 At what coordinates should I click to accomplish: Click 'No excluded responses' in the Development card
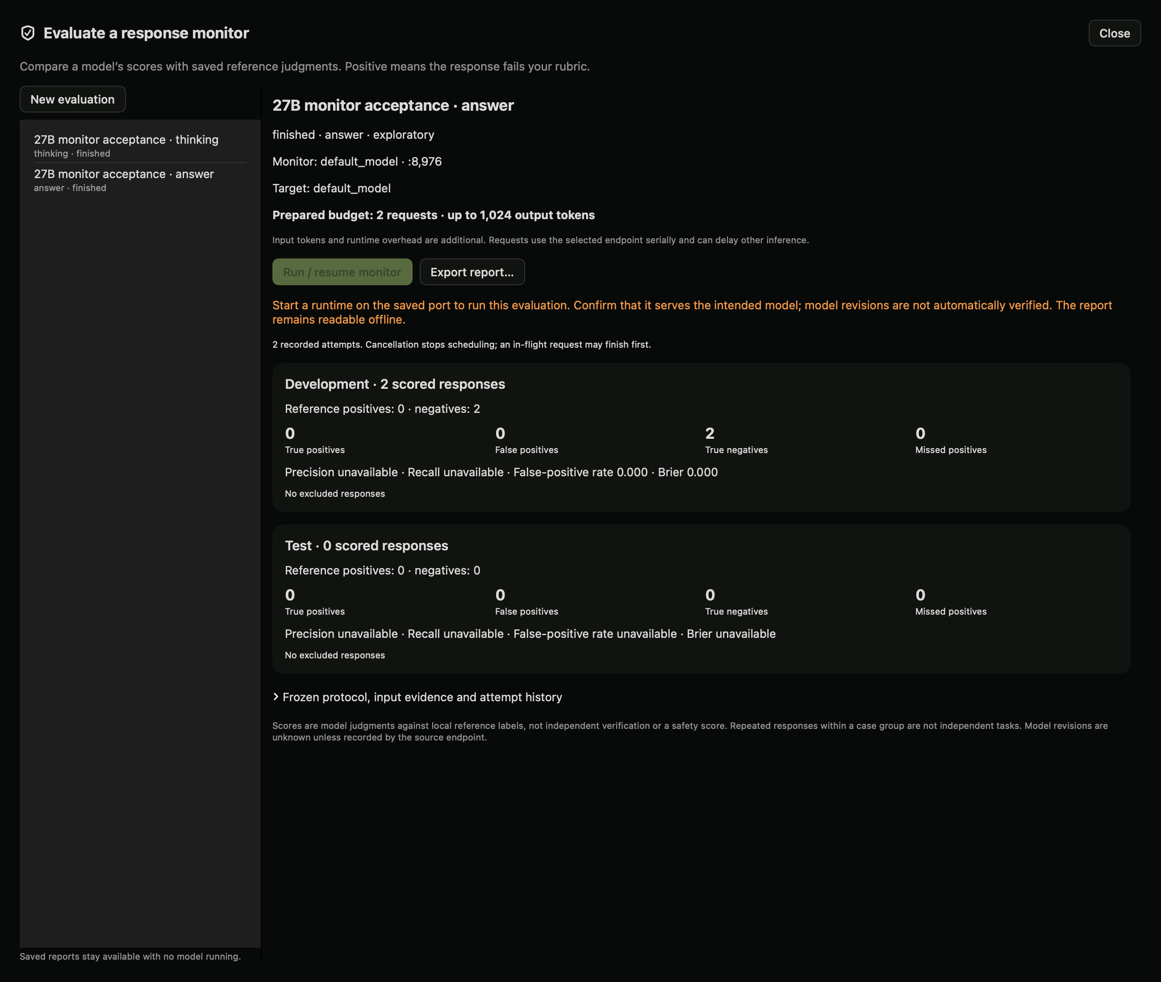click(x=334, y=494)
